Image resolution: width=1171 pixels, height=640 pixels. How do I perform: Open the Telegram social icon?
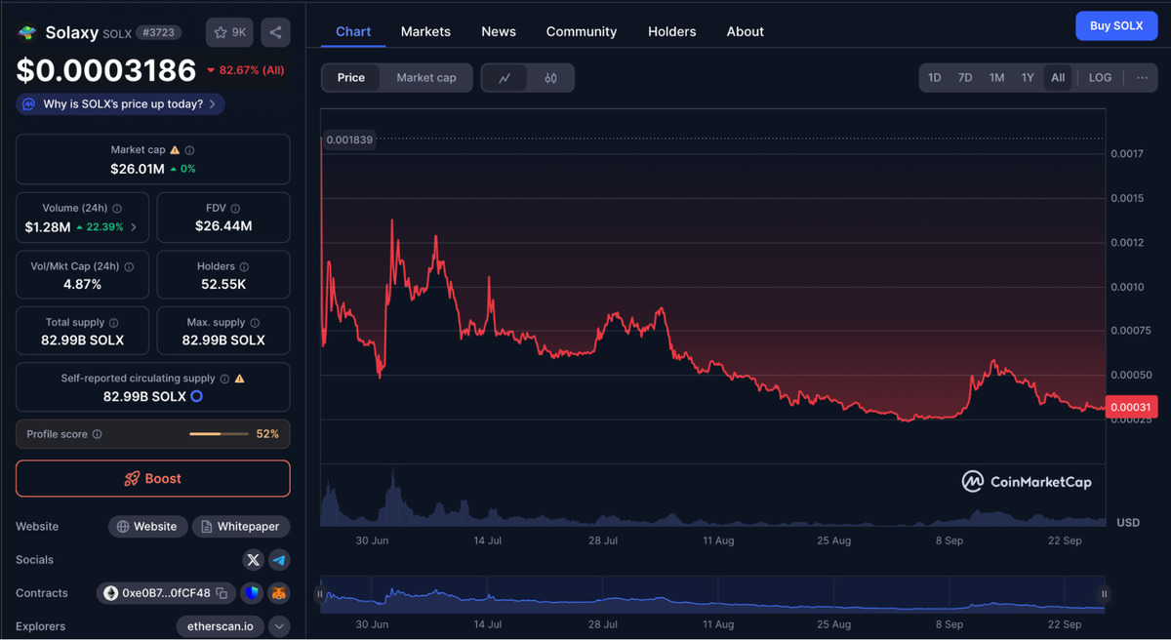click(x=279, y=560)
